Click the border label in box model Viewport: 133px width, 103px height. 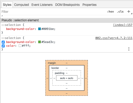[x=55, y=68]
